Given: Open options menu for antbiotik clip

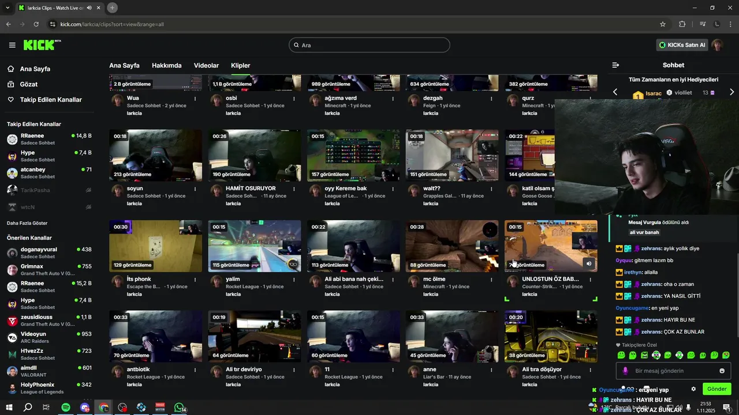Looking at the screenshot, I should click(x=195, y=369).
